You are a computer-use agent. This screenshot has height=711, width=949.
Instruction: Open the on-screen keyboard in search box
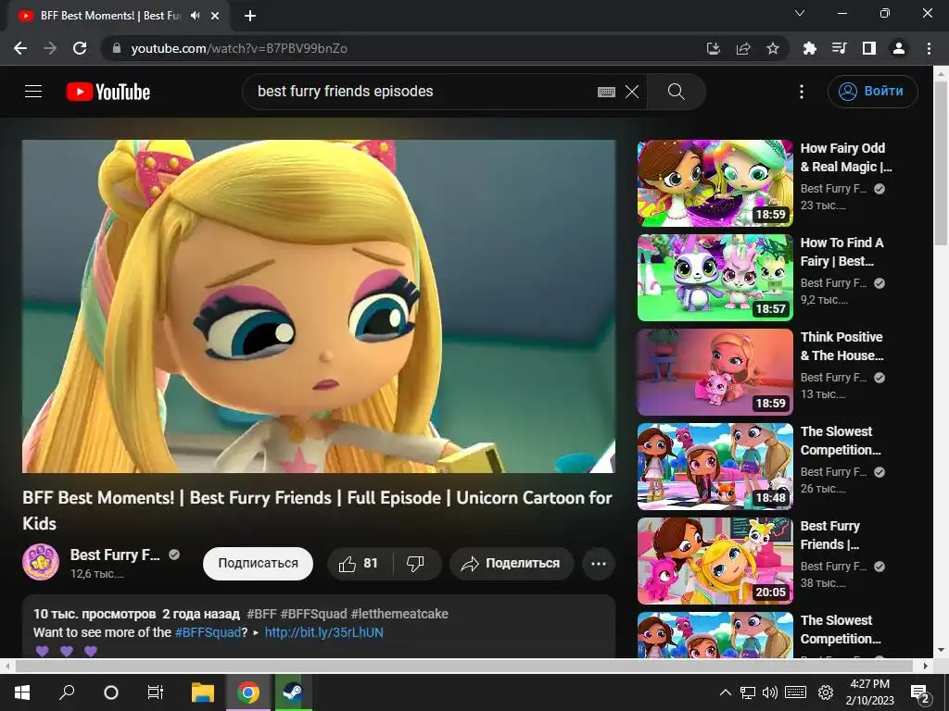pyautogui.click(x=606, y=92)
